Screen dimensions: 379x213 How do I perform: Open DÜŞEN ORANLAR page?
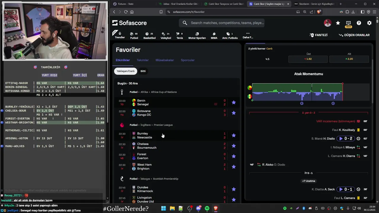click(x=354, y=35)
